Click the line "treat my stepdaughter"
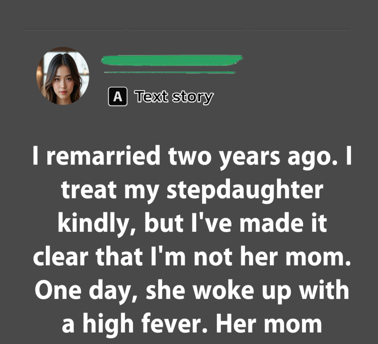The width and height of the screenshot is (378, 344). (192, 191)
